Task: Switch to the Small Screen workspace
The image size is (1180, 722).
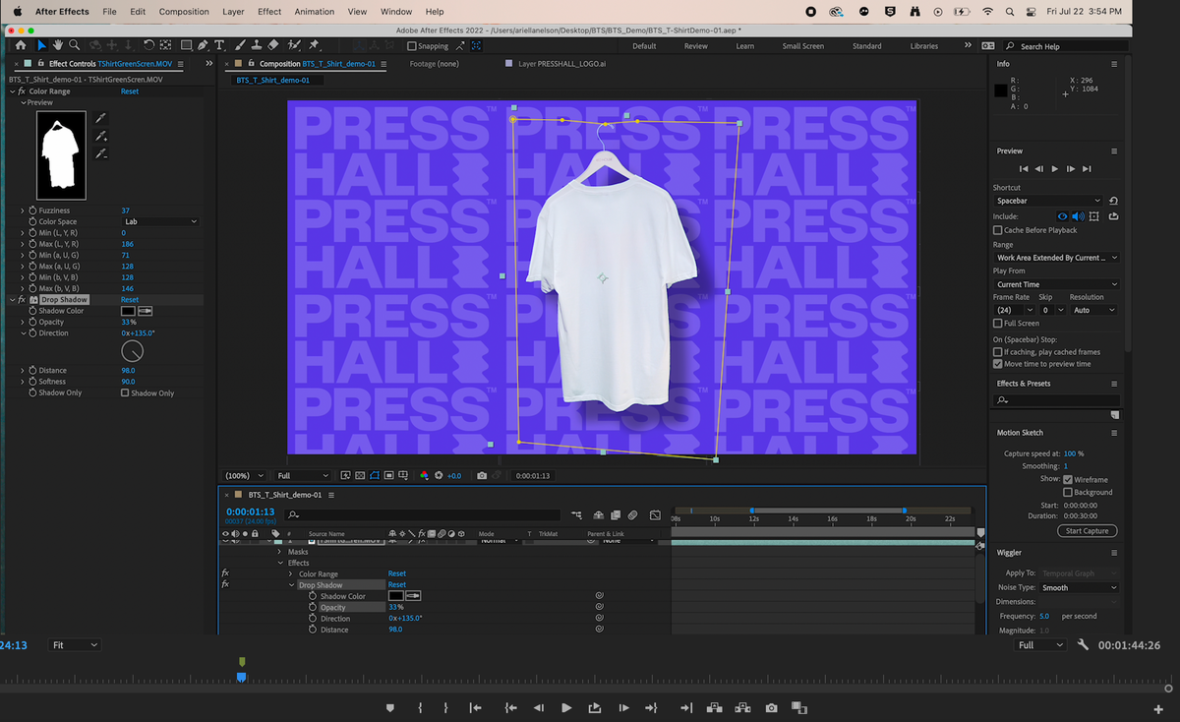Action: coord(803,46)
